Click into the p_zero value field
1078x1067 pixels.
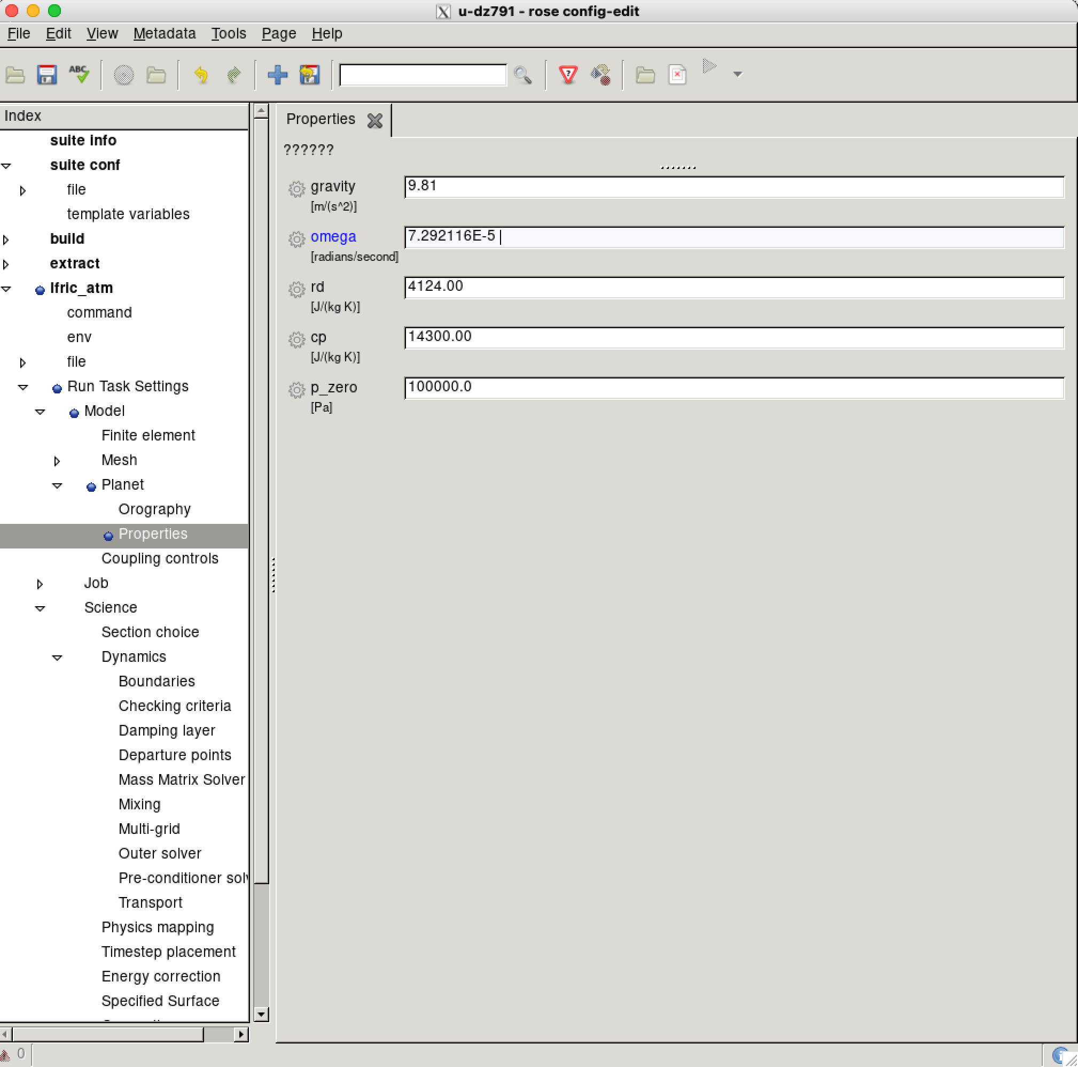(x=735, y=388)
